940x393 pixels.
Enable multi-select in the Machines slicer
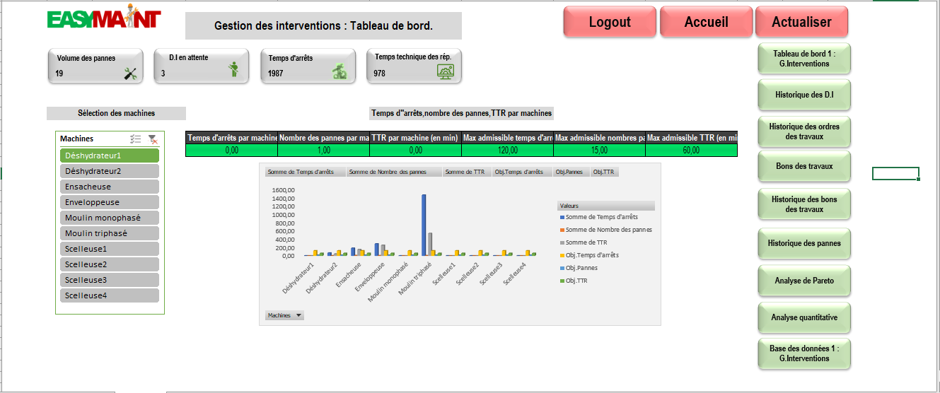[x=137, y=139]
